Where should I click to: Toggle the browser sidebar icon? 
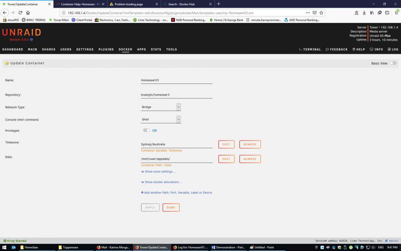point(387,12)
